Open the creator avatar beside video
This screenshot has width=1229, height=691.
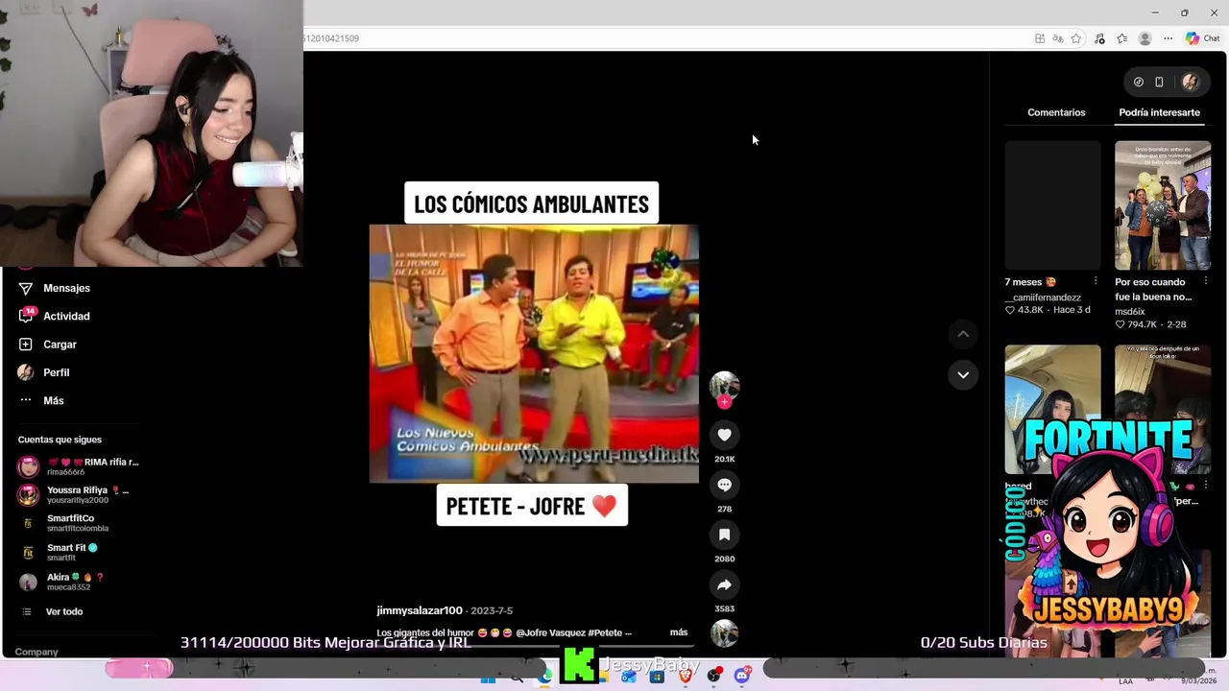[725, 385]
